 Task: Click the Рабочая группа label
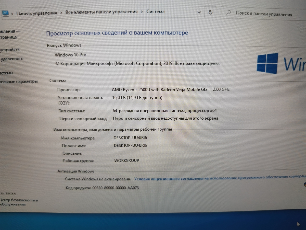[79, 161]
